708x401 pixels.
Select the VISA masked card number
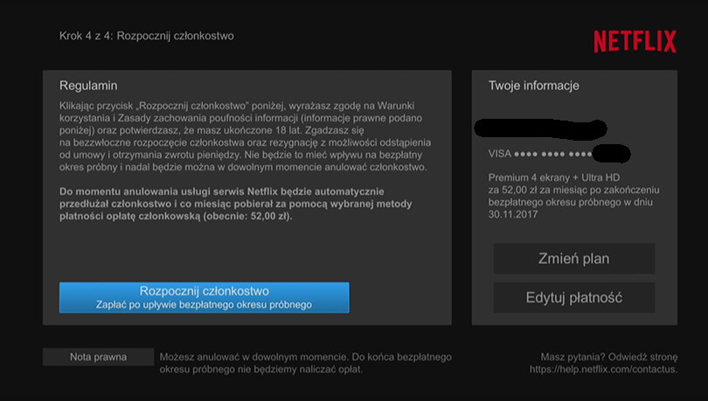(x=540, y=155)
